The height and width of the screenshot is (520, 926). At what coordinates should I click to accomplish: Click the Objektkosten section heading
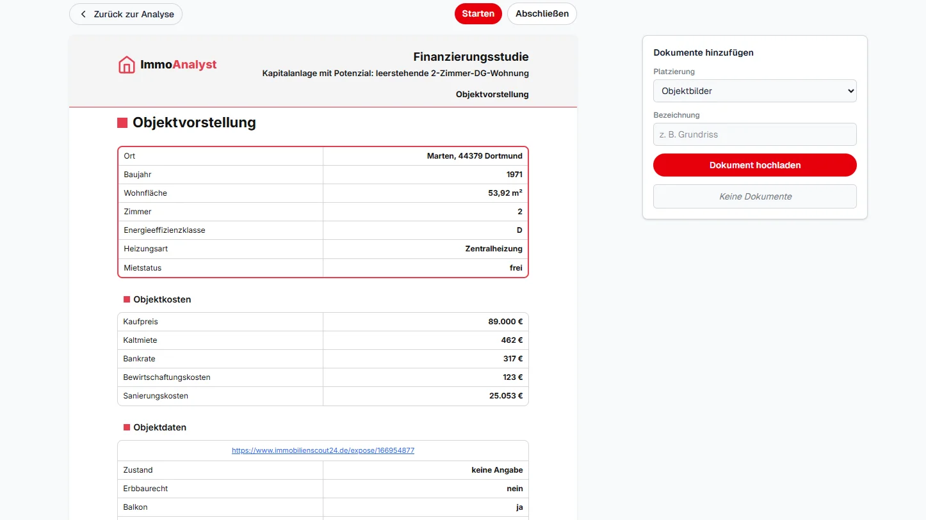pos(162,299)
